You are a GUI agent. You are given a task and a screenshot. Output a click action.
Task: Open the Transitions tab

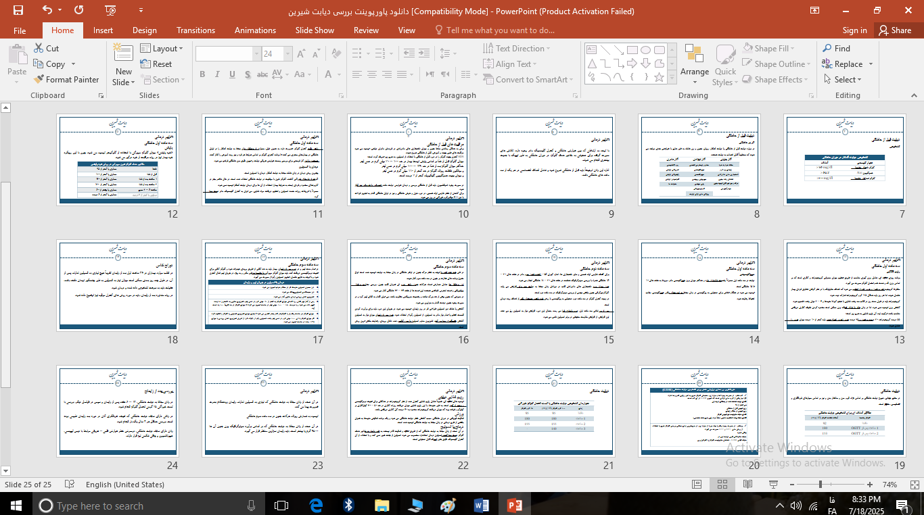(x=195, y=30)
